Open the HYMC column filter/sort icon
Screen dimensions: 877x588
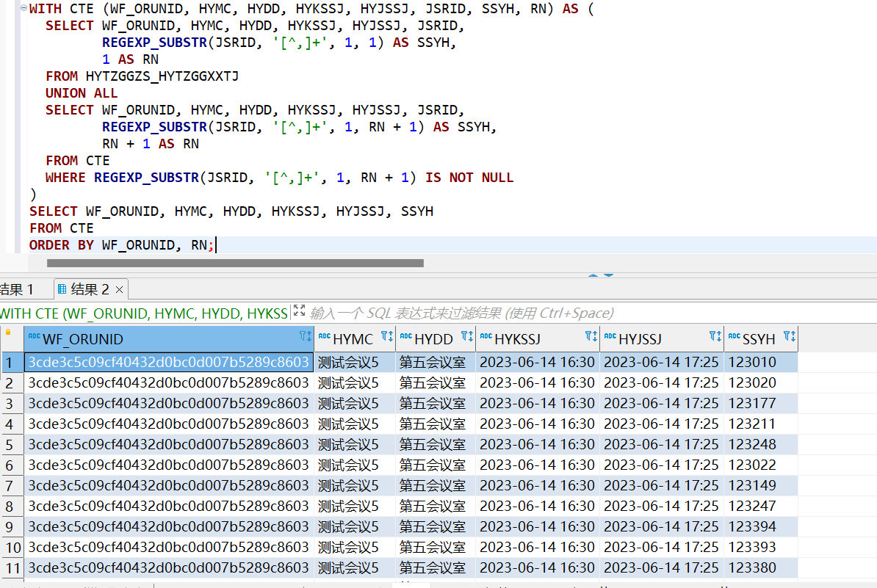point(387,336)
